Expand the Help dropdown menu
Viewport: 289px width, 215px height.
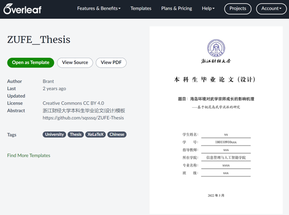[208, 8]
